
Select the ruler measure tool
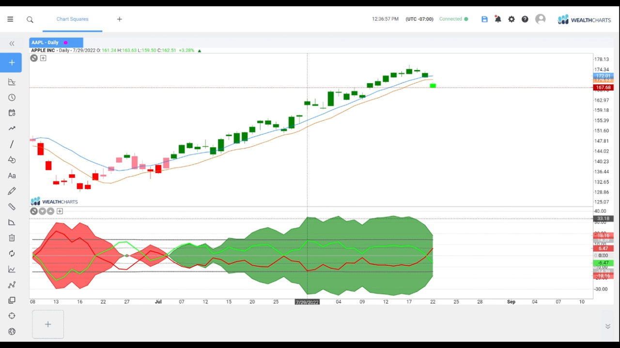tap(12, 206)
